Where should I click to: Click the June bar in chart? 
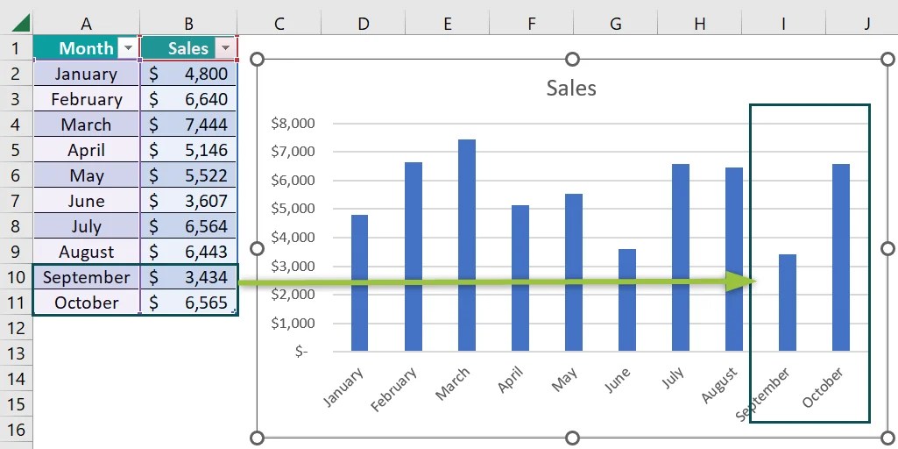click(x=627, y=300)
